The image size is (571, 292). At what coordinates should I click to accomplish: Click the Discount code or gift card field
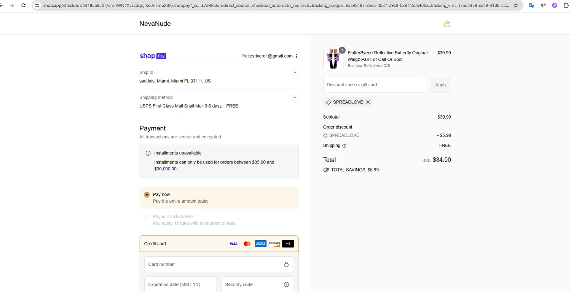pyautogui.click(x=375, y=85)
